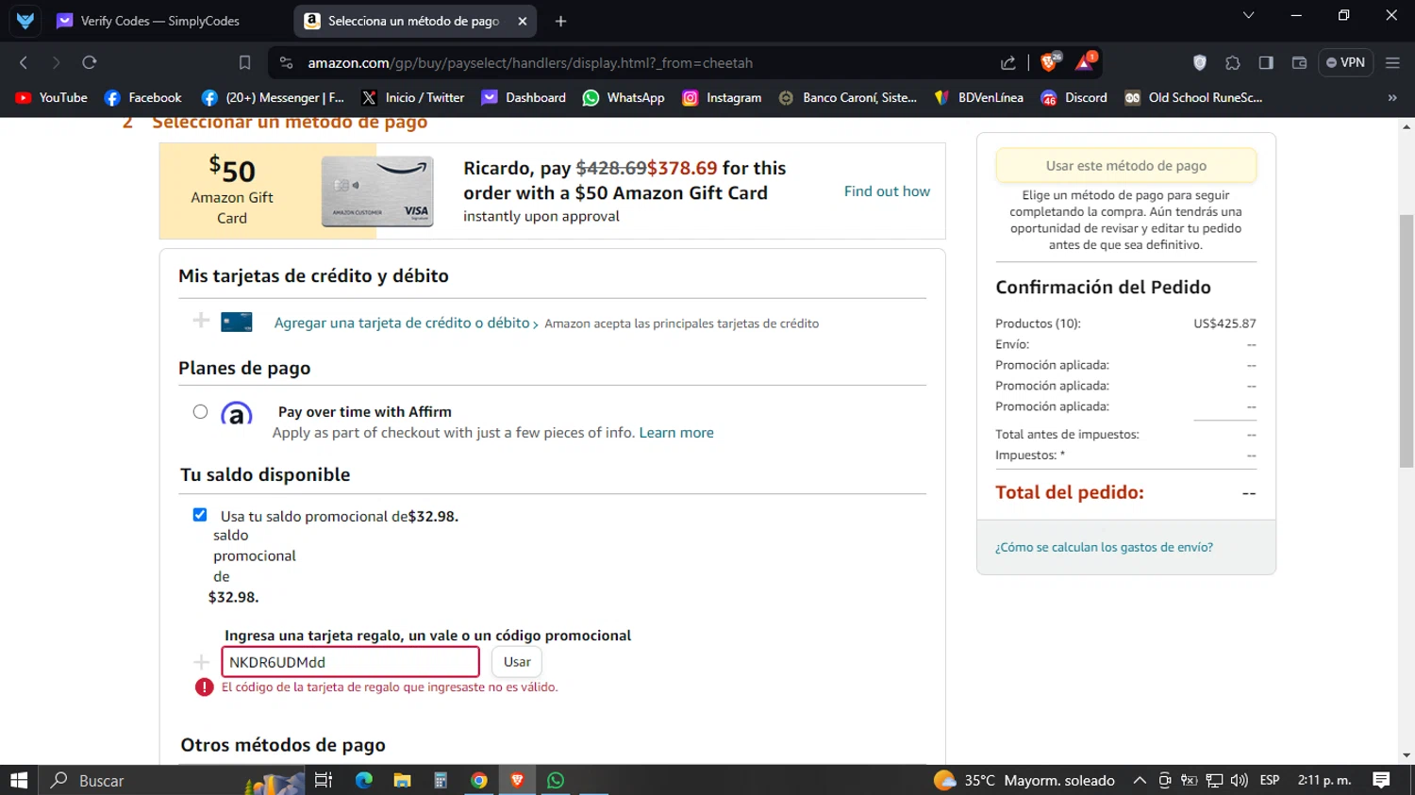Open Instagram bookmark

point(722,97)
